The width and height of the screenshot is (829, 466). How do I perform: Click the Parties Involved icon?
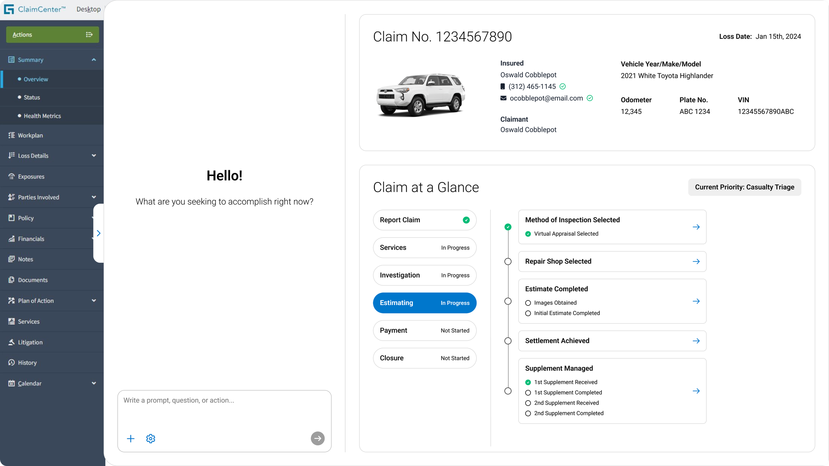click(12, 197)
